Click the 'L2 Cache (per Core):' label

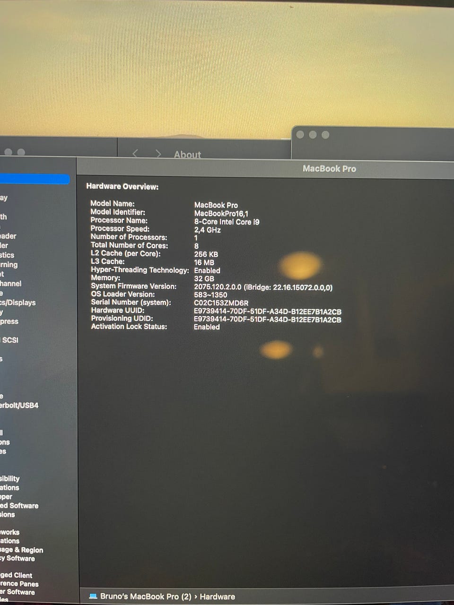[126, 253]
